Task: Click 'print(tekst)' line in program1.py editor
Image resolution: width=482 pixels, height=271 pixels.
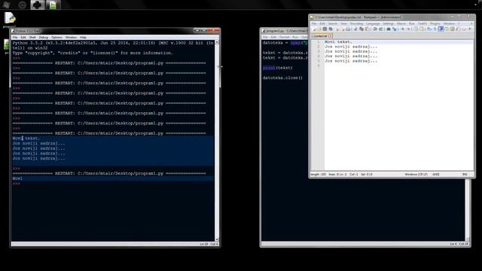Action: pos(278,68)
